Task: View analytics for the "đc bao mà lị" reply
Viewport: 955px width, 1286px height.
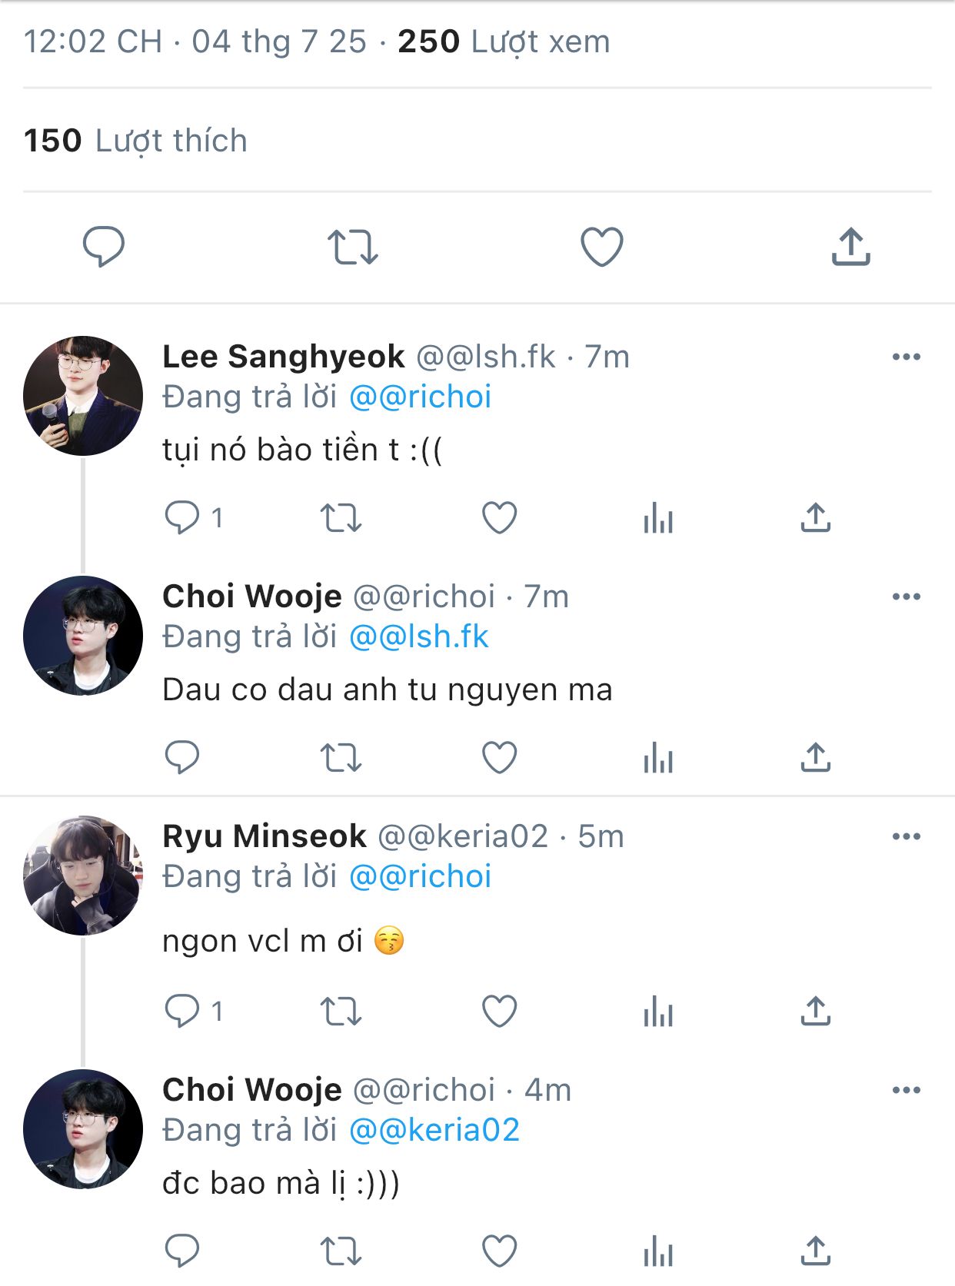Action: pyautogui.click(x=658, y=1251)
